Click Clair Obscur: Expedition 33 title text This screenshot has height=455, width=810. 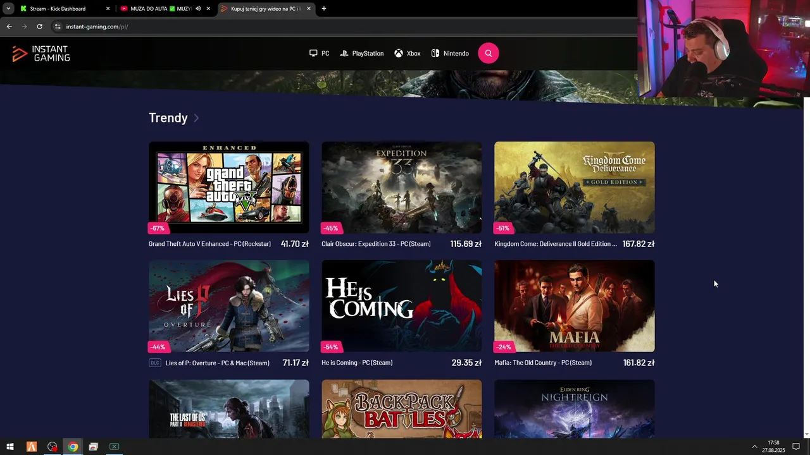click(x=376, y=244)
